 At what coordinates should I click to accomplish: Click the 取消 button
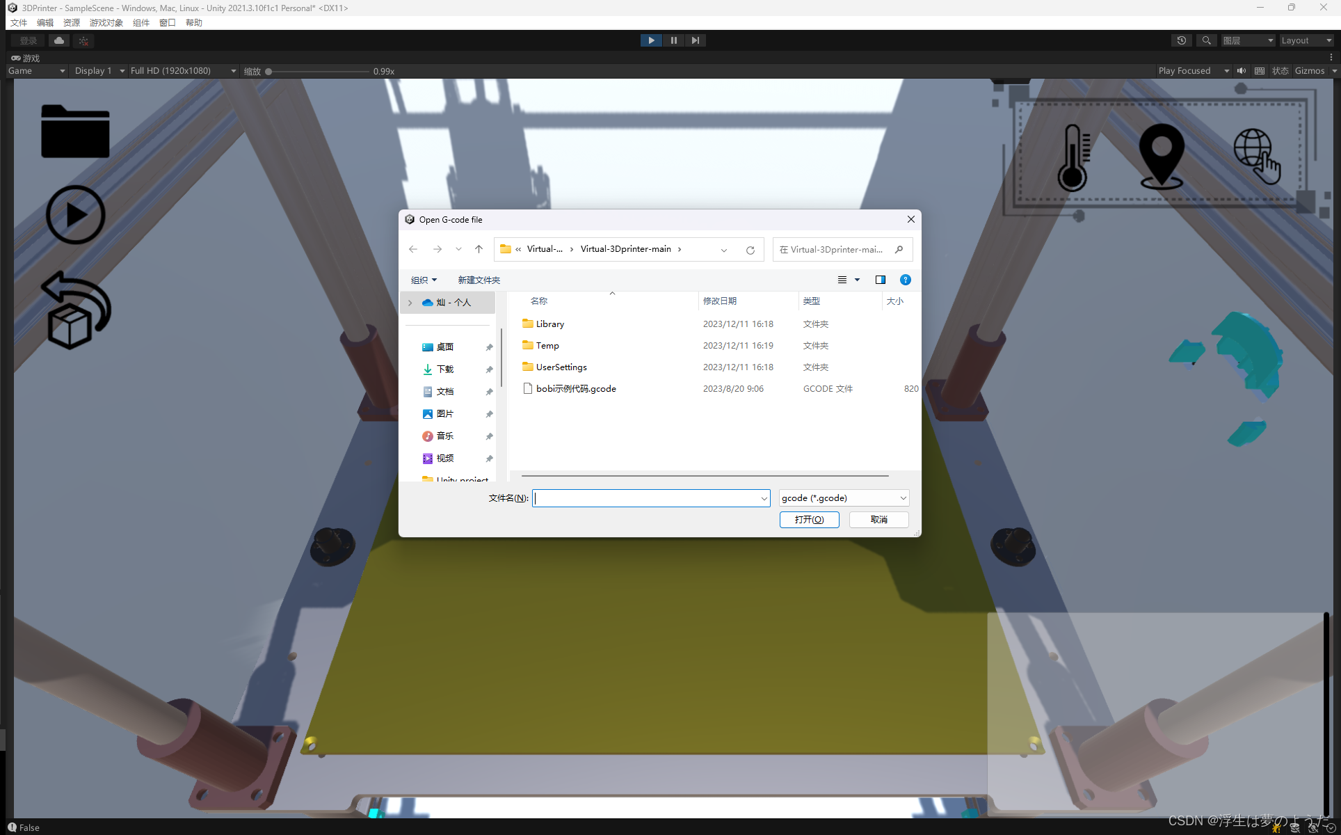coord(878,520)
